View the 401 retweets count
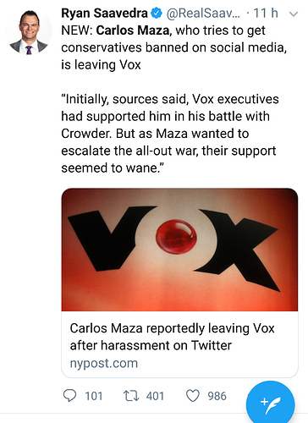Image resolution: width=308 pixels, height=423 pixels. pyautogui.click(x=155, y=396)
